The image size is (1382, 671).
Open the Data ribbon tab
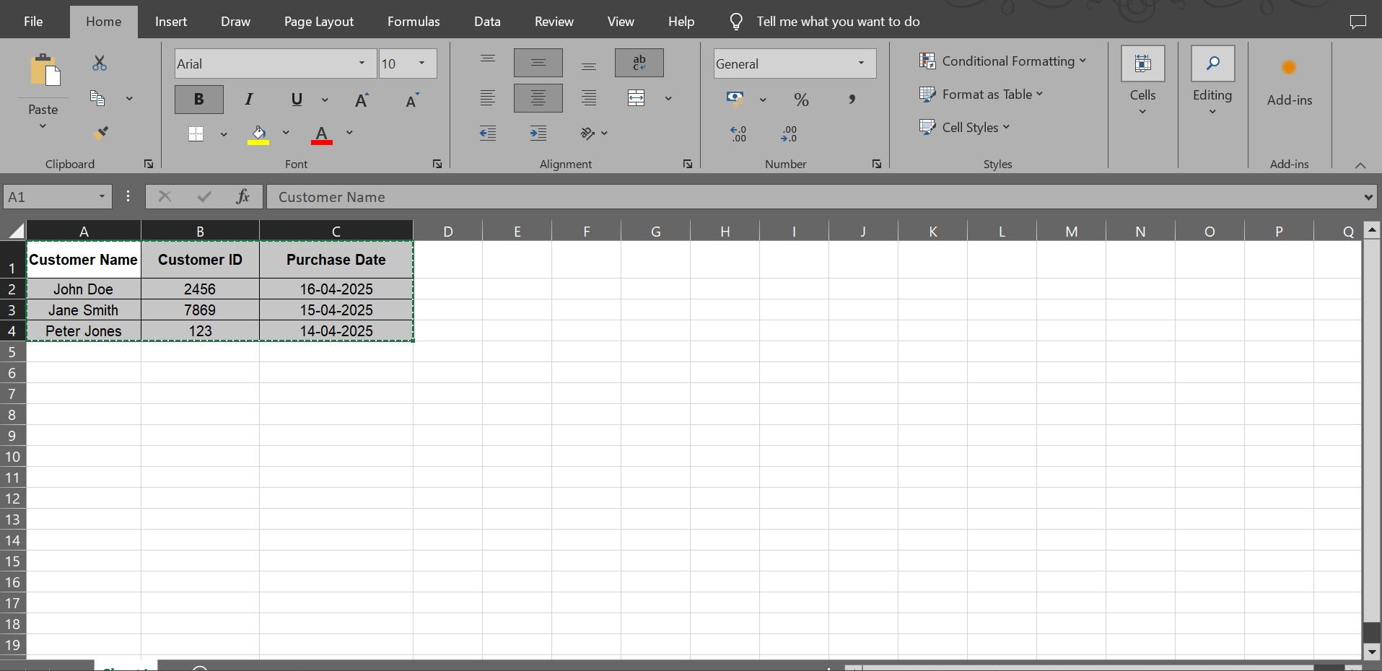[487, 21]
